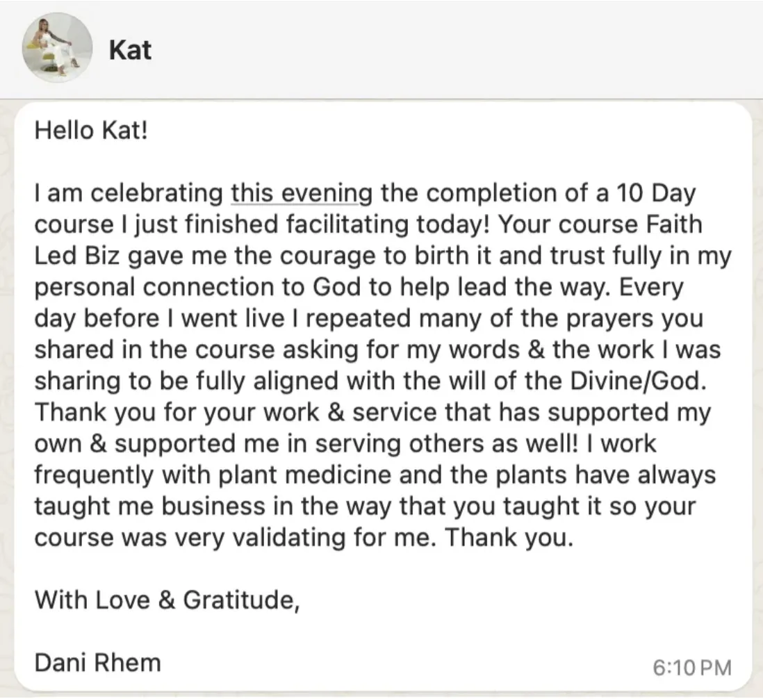Click the contact name Kat in header
The image size is (763, 699).
pyautogui.click(x=130, y=50)
